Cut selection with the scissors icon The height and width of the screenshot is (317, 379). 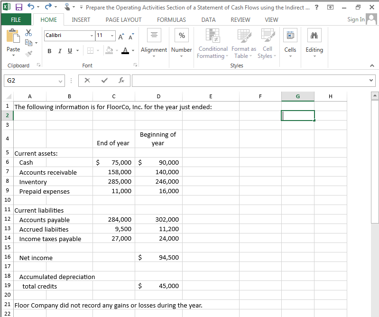[28, 32]
